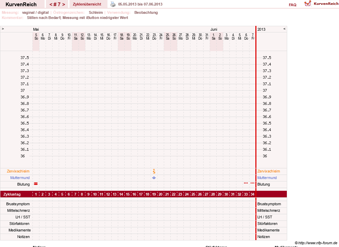Click the date header 5. So
This screenshot has height=247, width=339.
coord(36,37)
